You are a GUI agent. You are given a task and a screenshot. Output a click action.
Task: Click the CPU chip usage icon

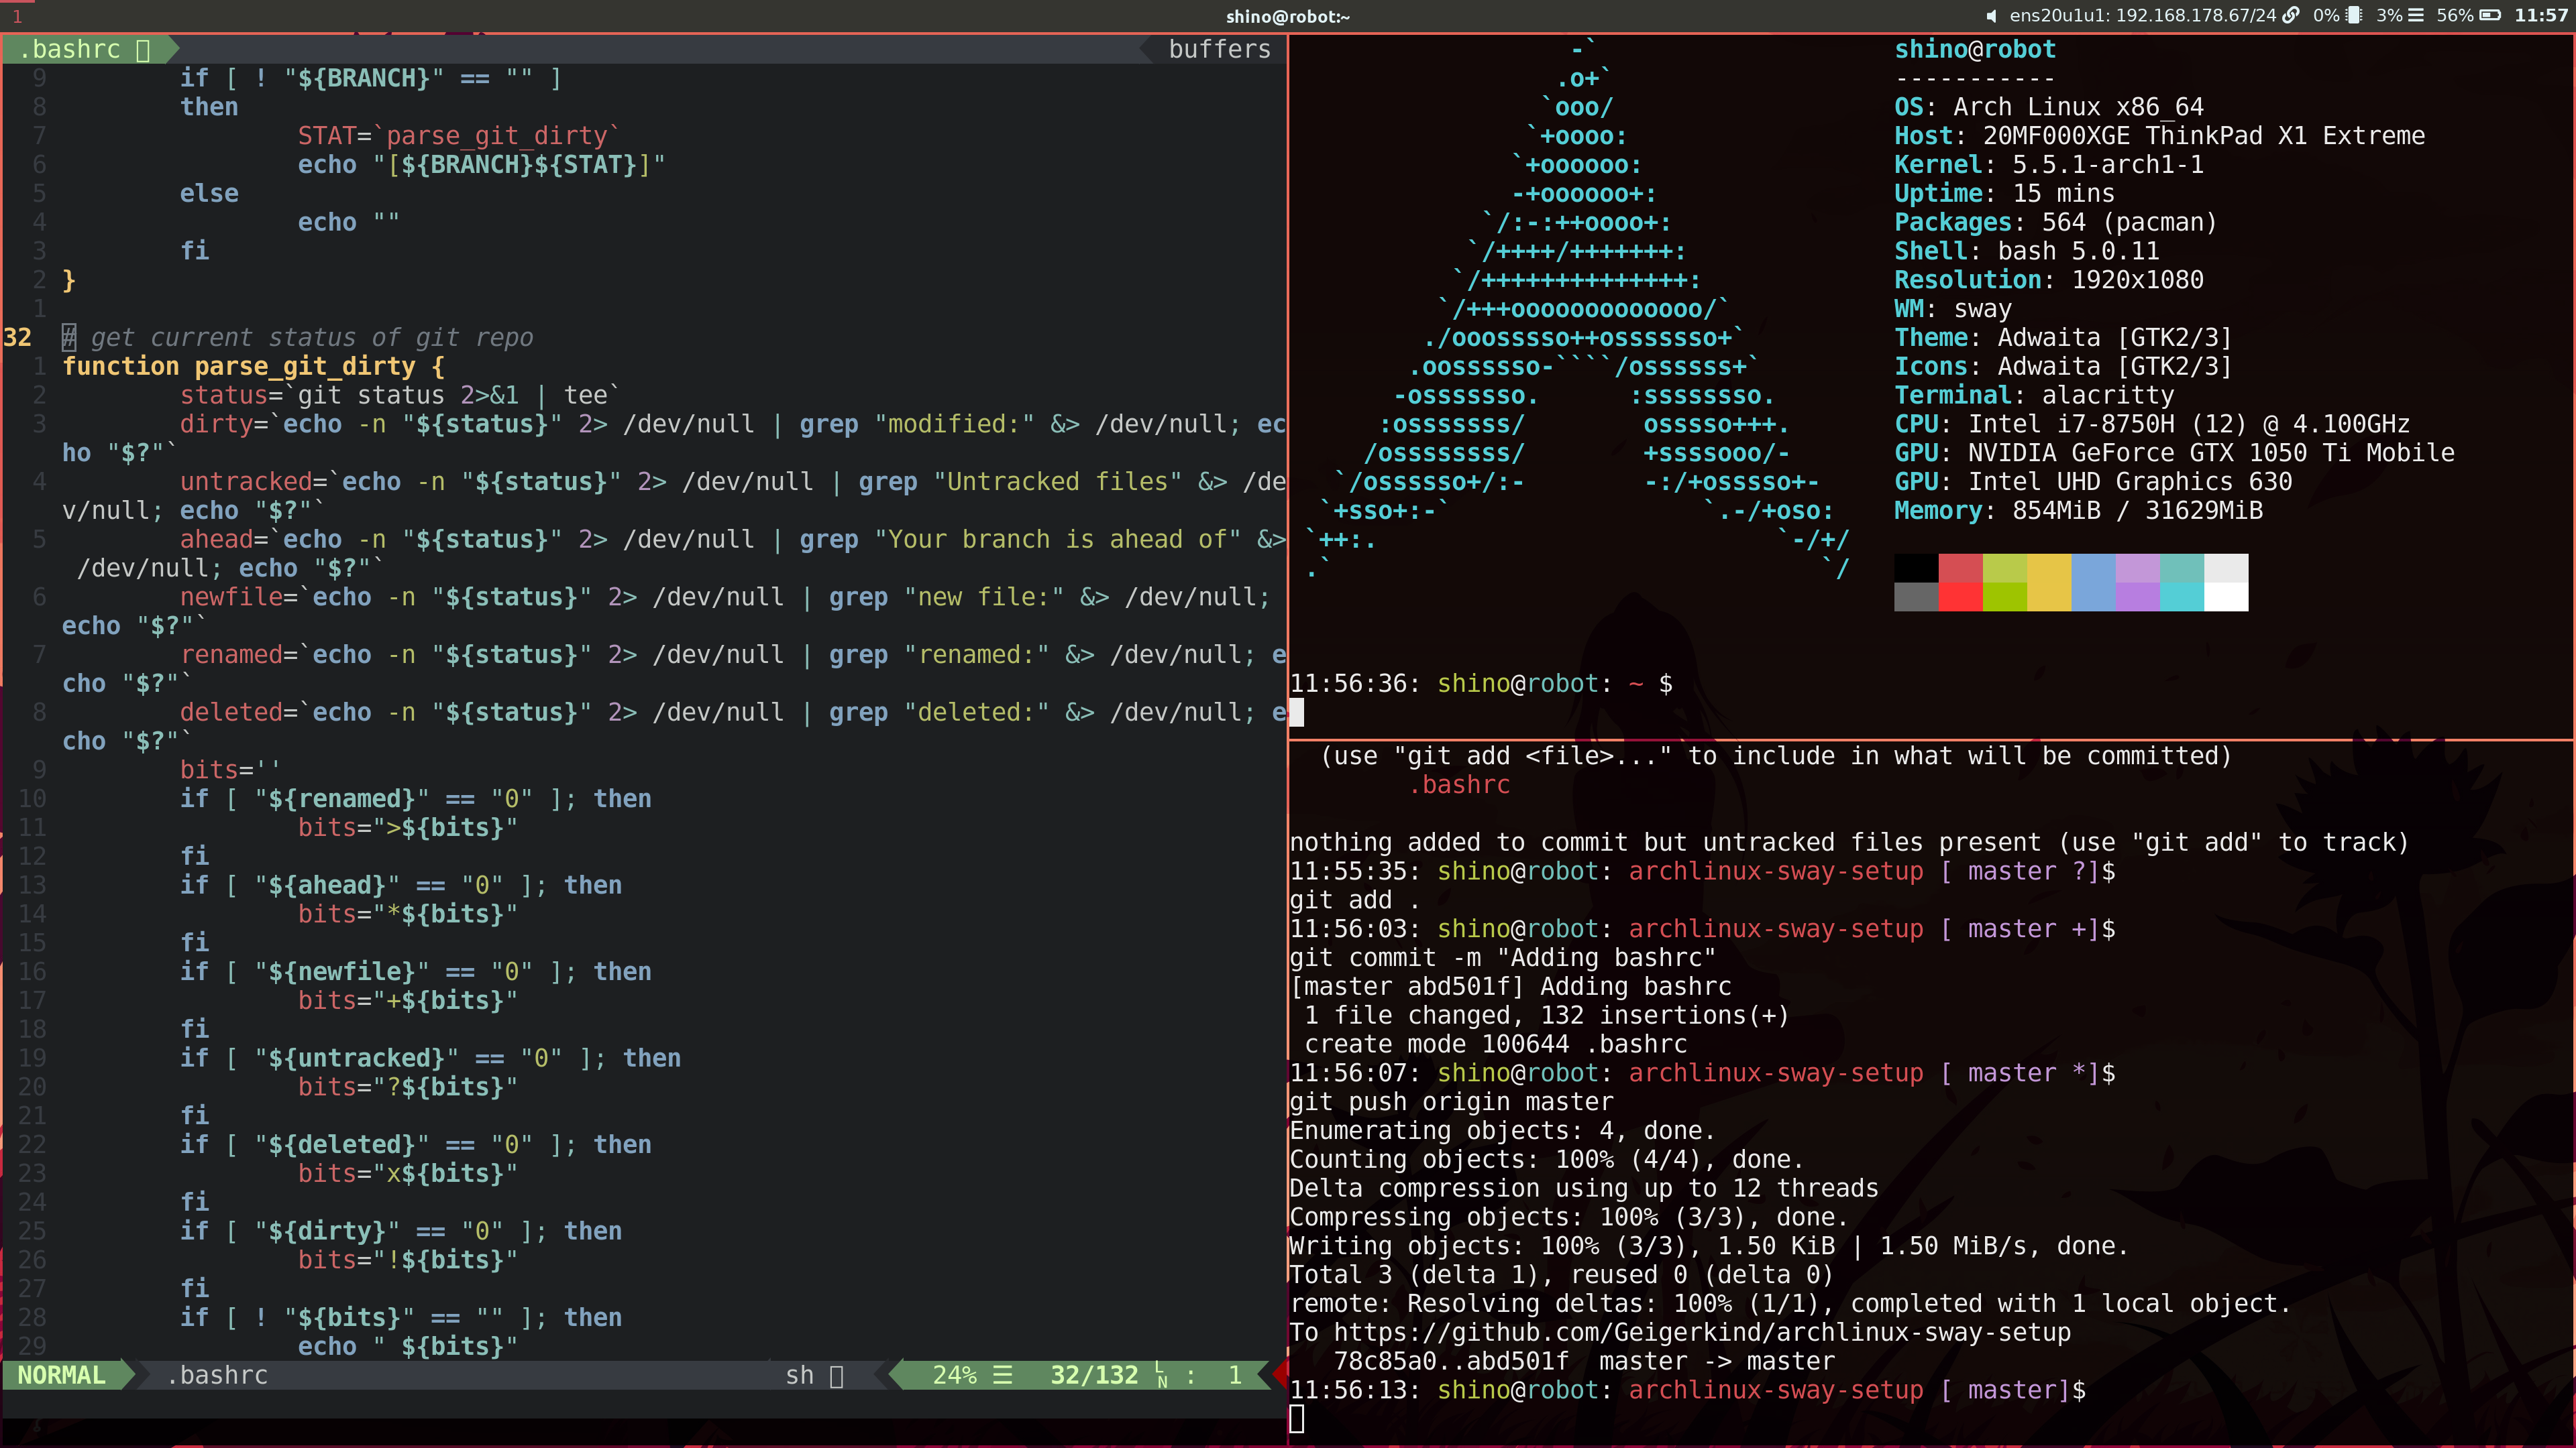(2354, 16)
